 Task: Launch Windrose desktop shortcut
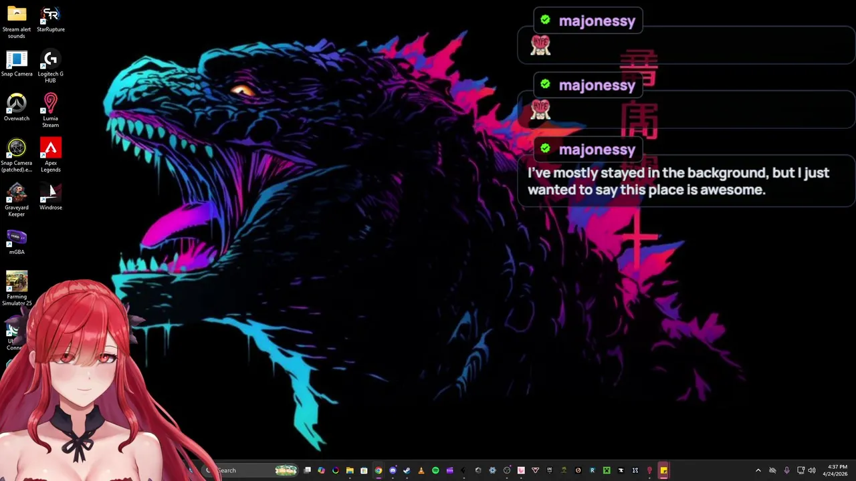tap(51, 197)
